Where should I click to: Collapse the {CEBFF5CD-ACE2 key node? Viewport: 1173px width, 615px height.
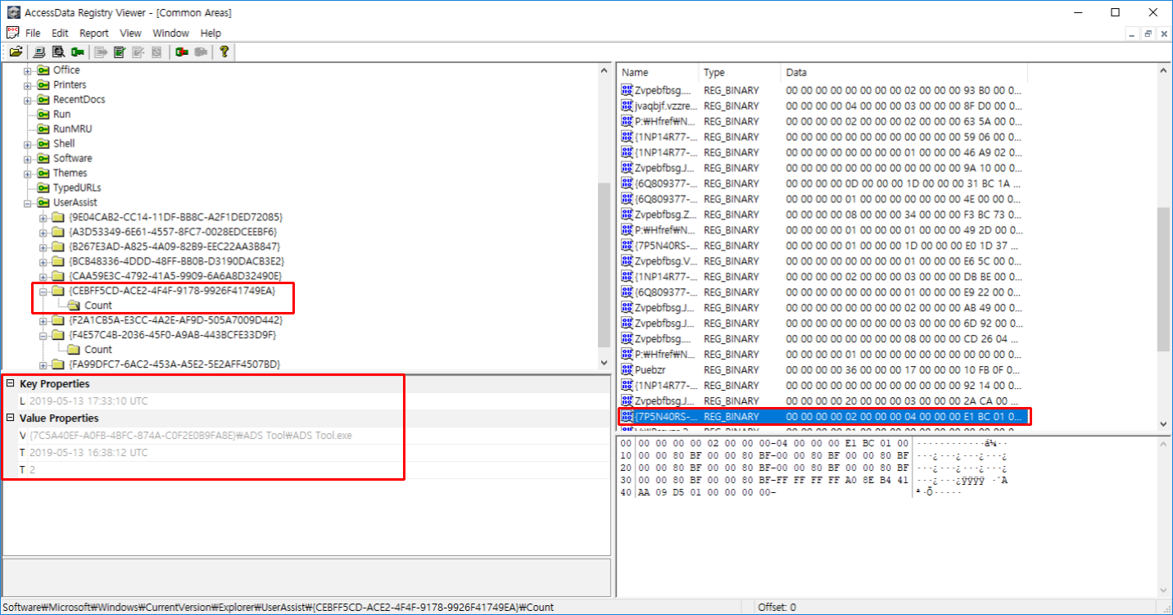(x=43, y=291)
